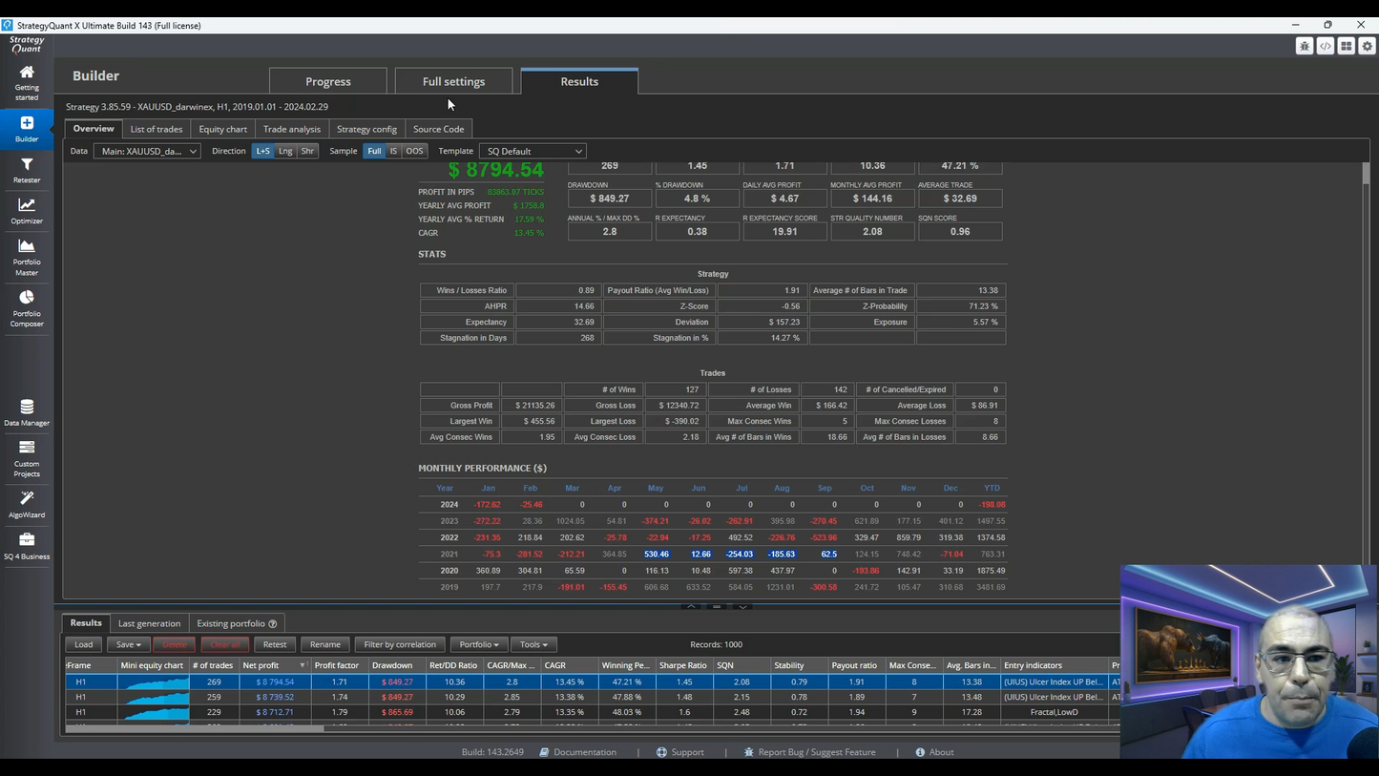This screenshot has width=1379, height=776.
Task: Sort by the Profit factor column header
Action: point(337,665)
